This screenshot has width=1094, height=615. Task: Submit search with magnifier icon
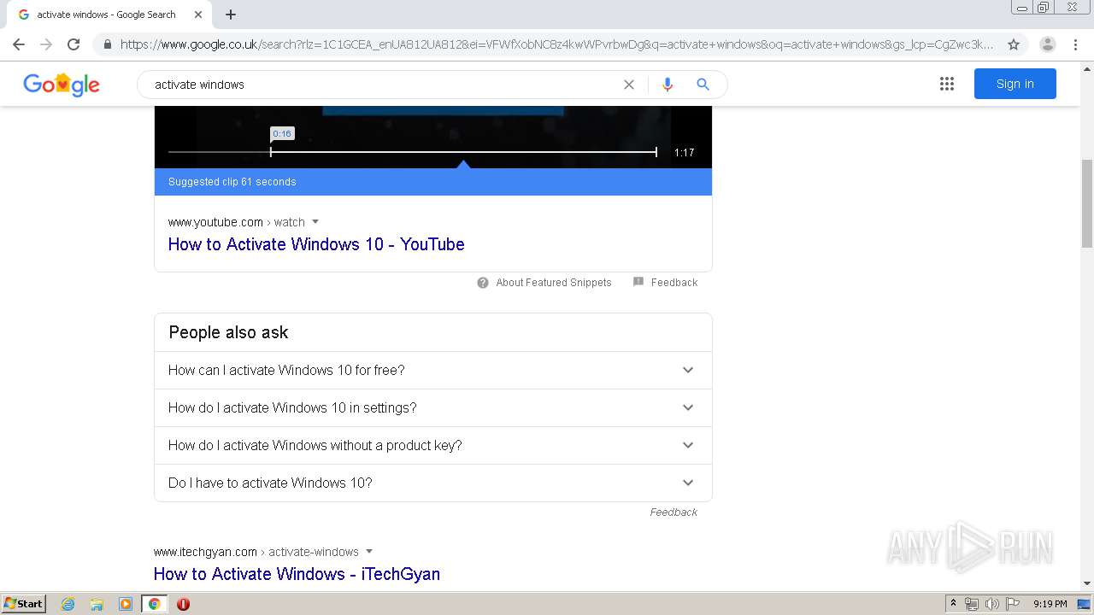[x=703, y=85]
